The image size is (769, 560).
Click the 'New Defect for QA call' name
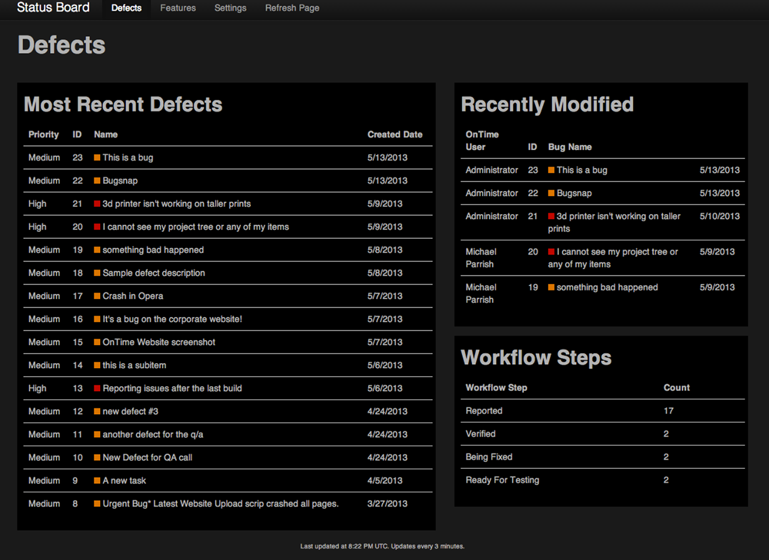point(148,458)
